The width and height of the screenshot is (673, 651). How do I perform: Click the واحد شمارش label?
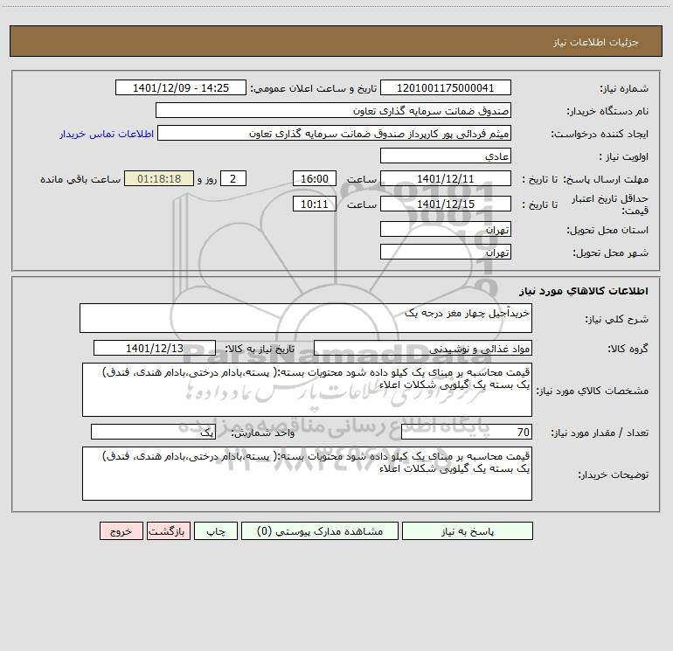coord(263,433)
